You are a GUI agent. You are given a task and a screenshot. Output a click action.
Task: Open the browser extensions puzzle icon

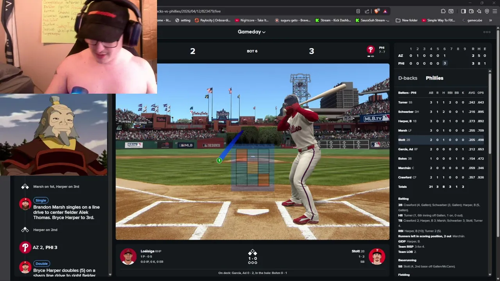(x=443, y=11)
